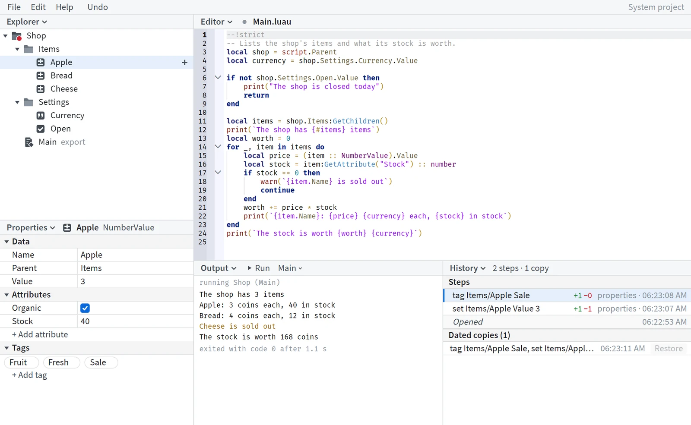Click the unsaved dot beside Main.luau
This screenshot has height=425, width=691.
click(244, 22)
